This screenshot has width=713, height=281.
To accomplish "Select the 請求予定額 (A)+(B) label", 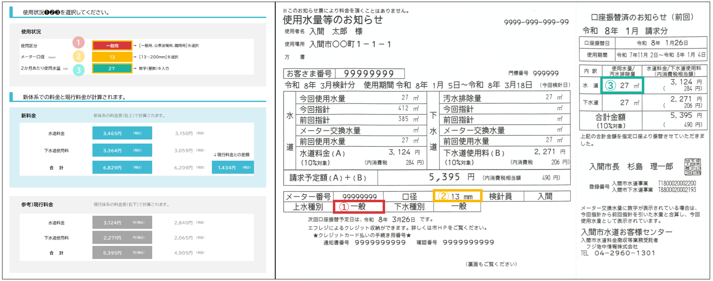I will pos(327,178).
